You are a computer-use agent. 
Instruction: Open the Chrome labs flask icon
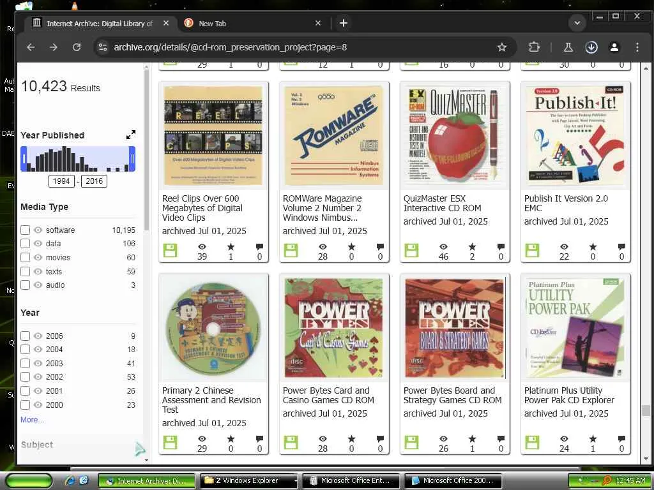coord(568,47)
